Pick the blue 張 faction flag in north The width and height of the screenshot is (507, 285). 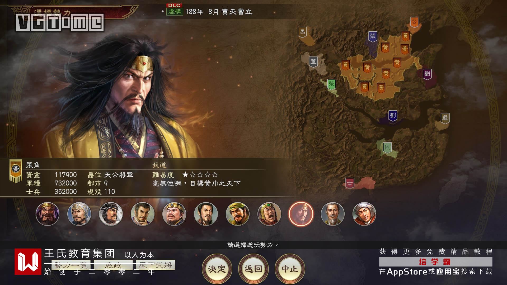coord(373,36)
